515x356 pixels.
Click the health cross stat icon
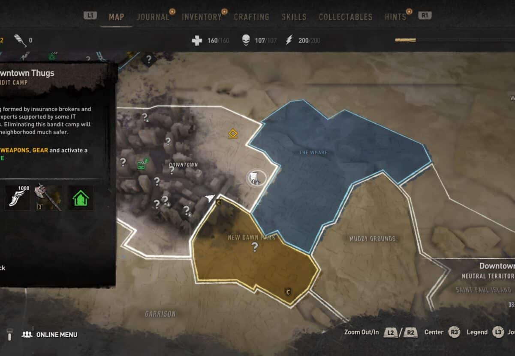197,41
